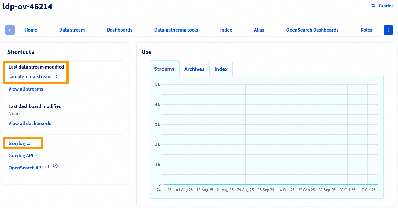Open the help question mark near OpenSearch API
The image size is (398, 208).
click(55, 165)
